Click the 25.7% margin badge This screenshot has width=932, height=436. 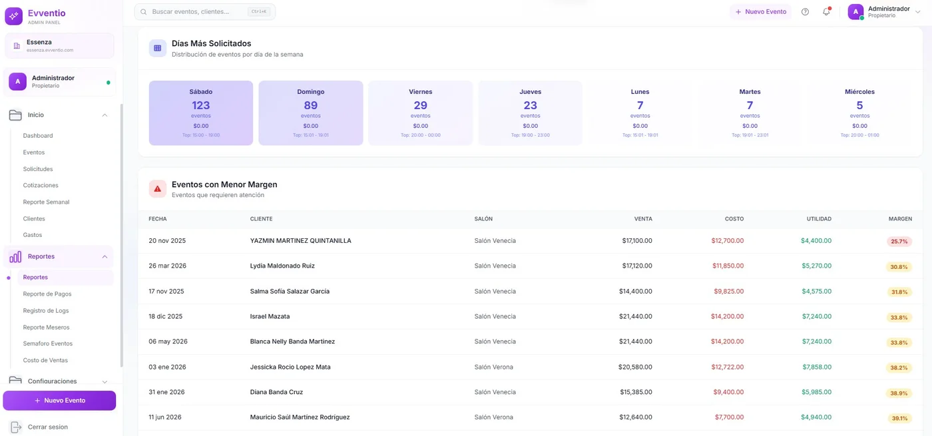pos(899,242)
